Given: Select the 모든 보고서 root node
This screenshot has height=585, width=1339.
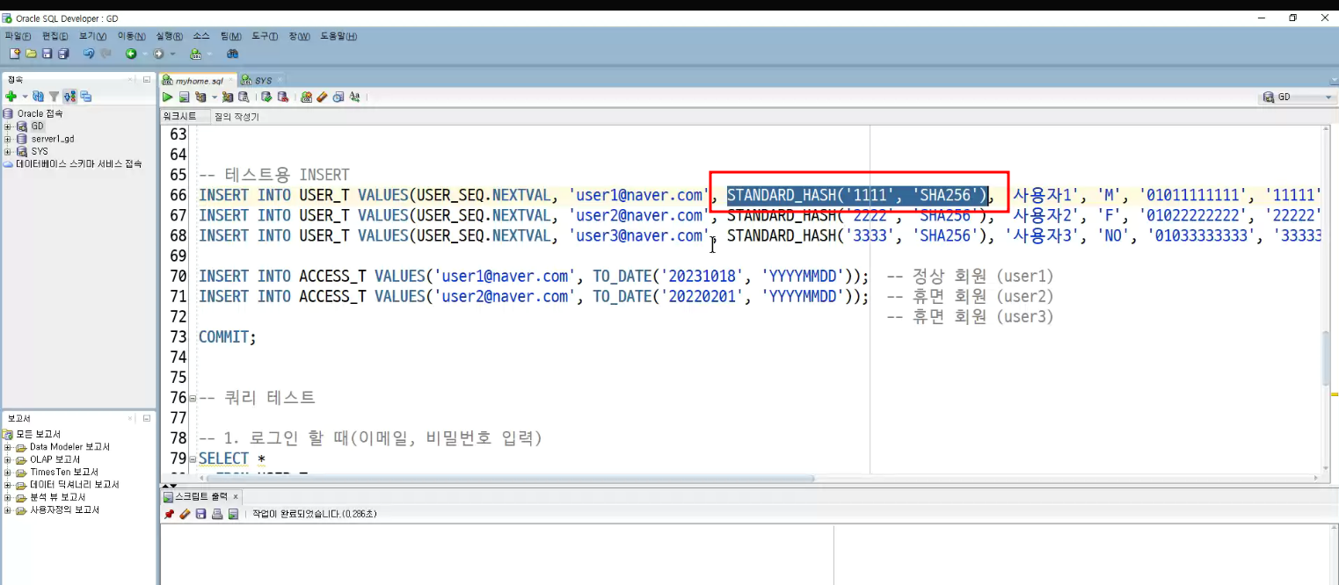Looking at the screenshot, I should (x=32, y=434).
